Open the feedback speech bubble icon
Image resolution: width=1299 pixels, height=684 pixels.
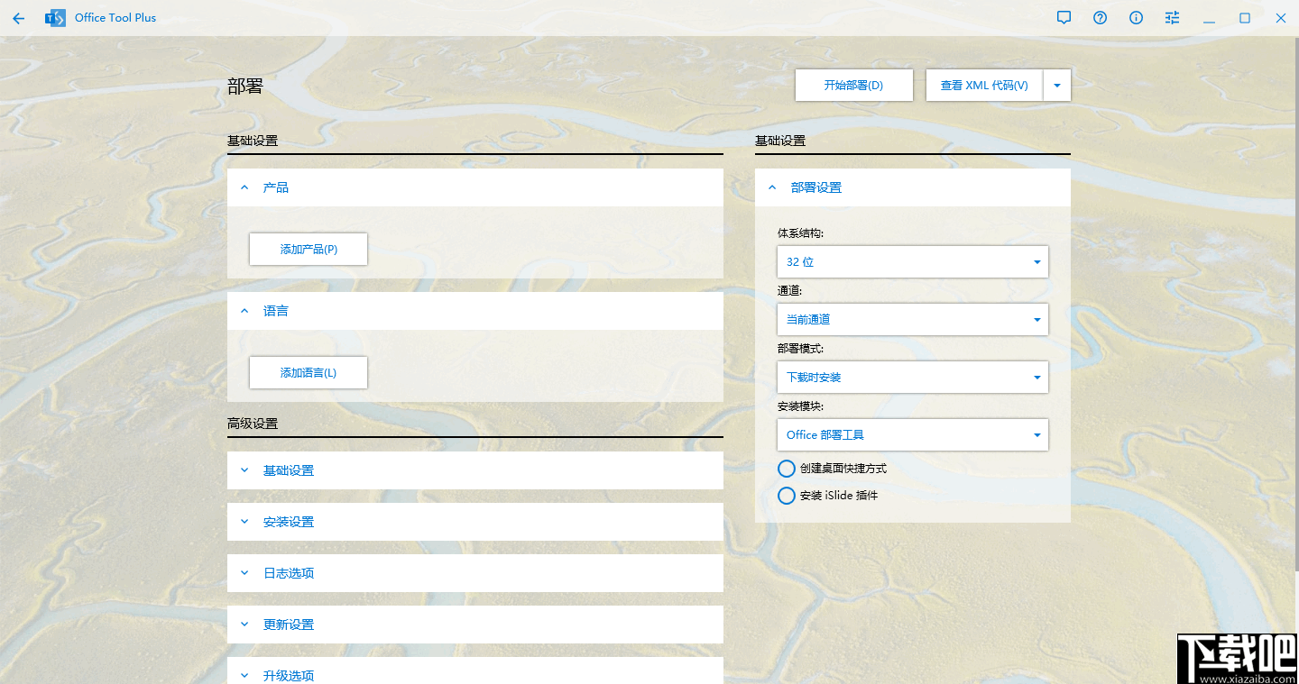click(1064, 17)
